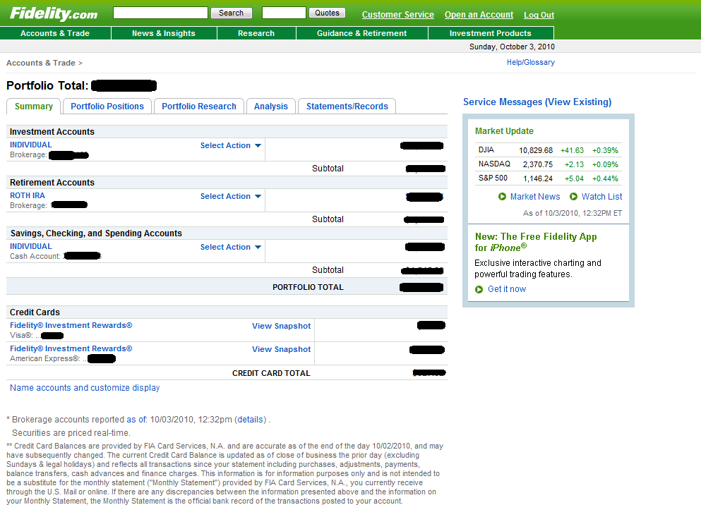Click View Snapshot for American Express card
The image size is (701, 505).
(281, 349)
